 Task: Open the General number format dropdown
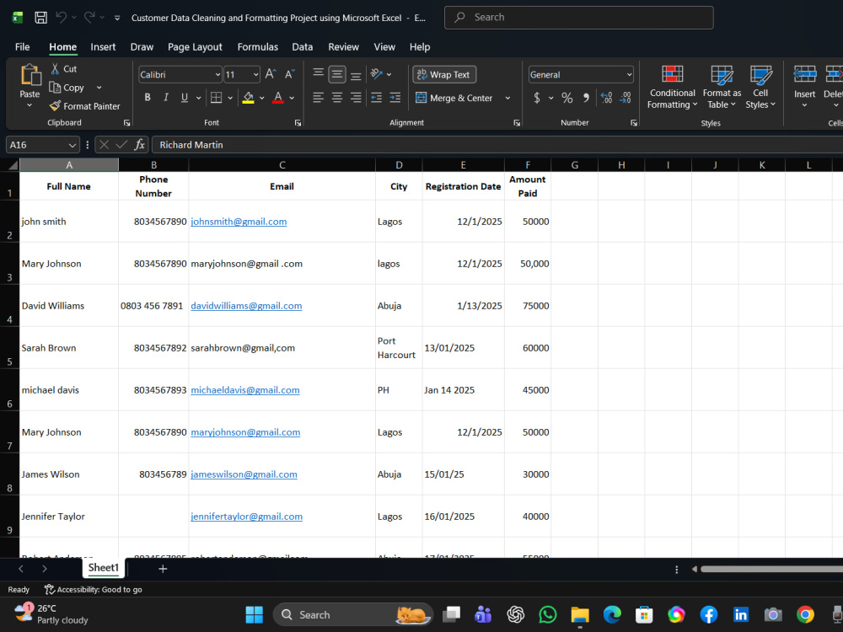pos(629,75)
